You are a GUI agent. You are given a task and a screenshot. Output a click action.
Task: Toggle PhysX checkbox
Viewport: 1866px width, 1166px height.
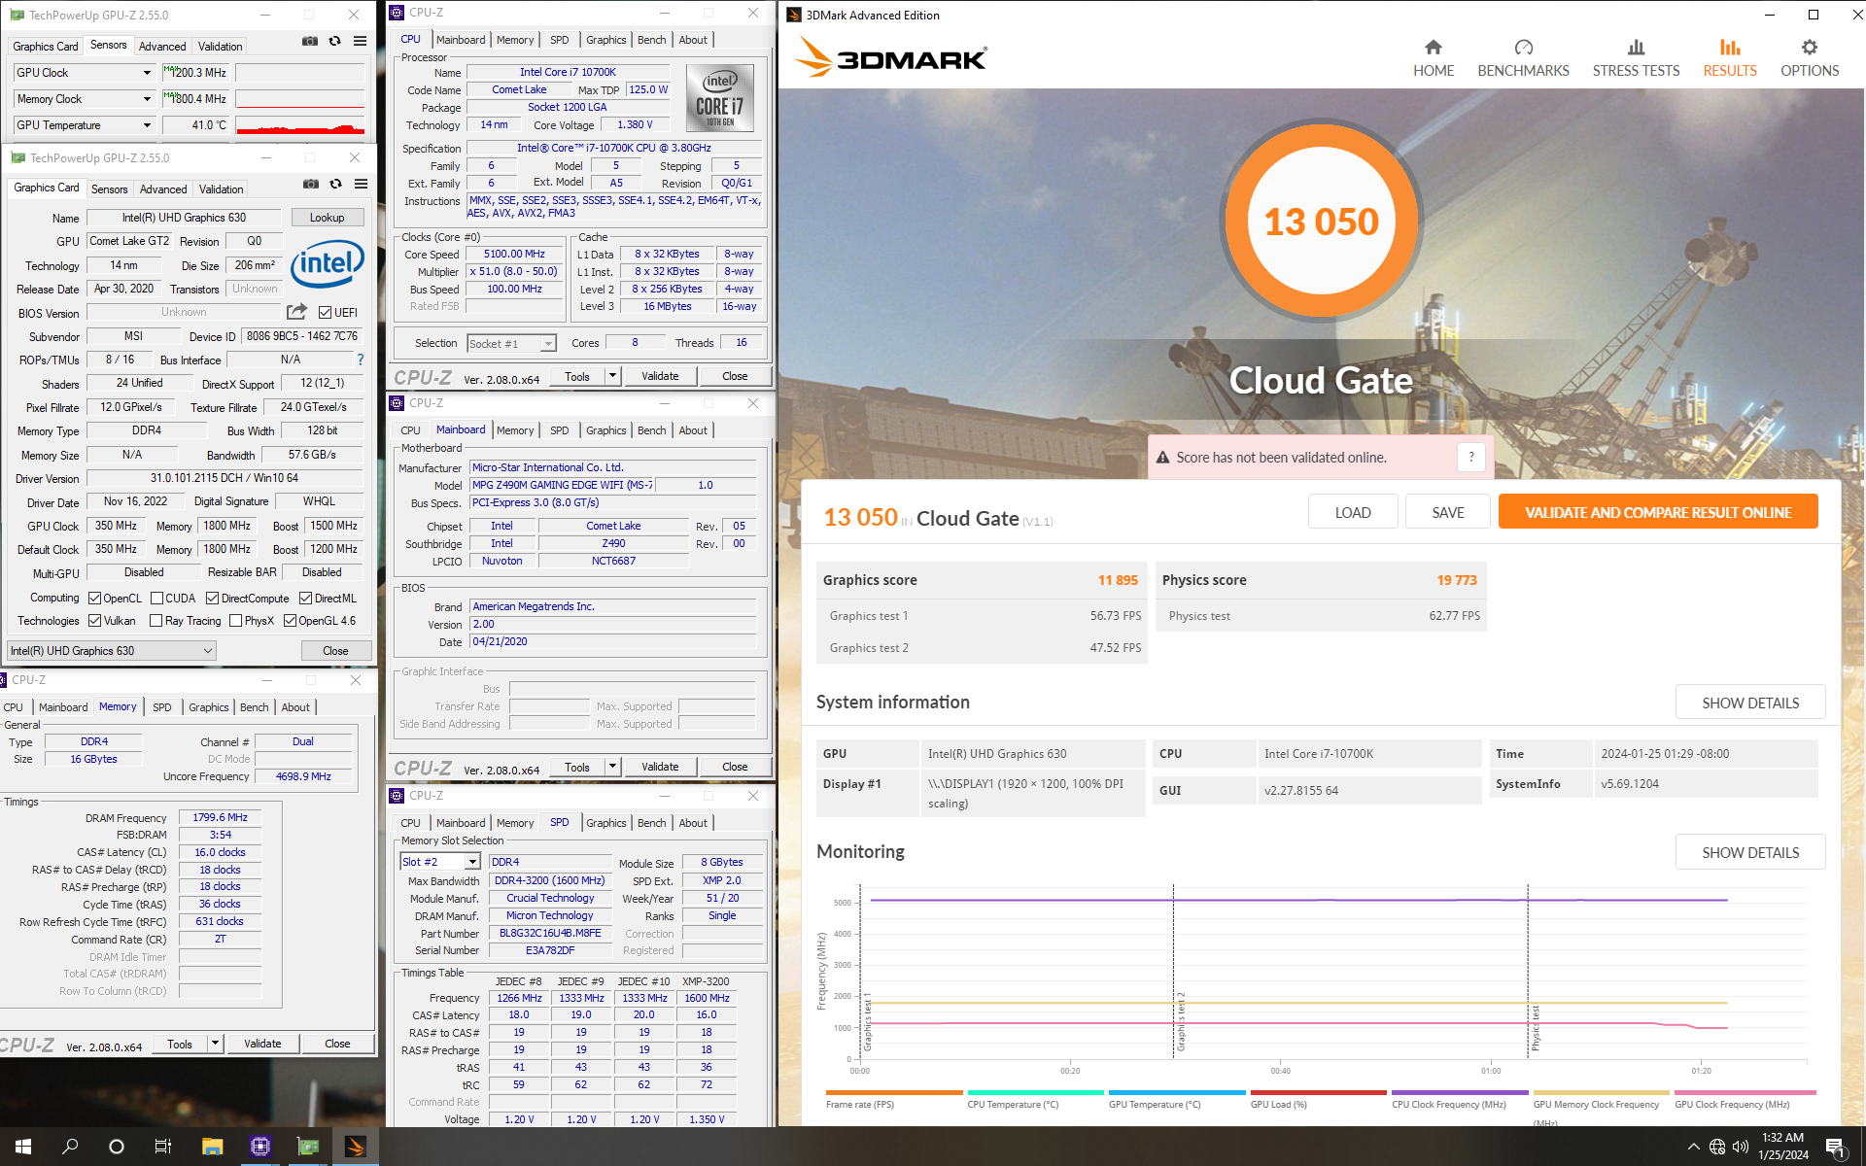pyautogui.click(x=235, y=621)
